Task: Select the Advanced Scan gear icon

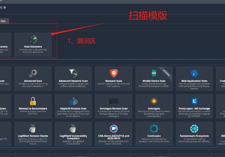Action: tap(33, 73)
